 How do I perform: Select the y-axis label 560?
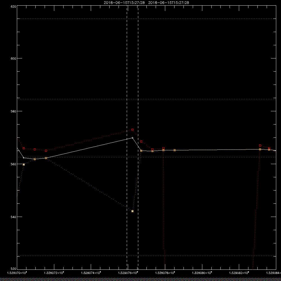click(13, 164)
